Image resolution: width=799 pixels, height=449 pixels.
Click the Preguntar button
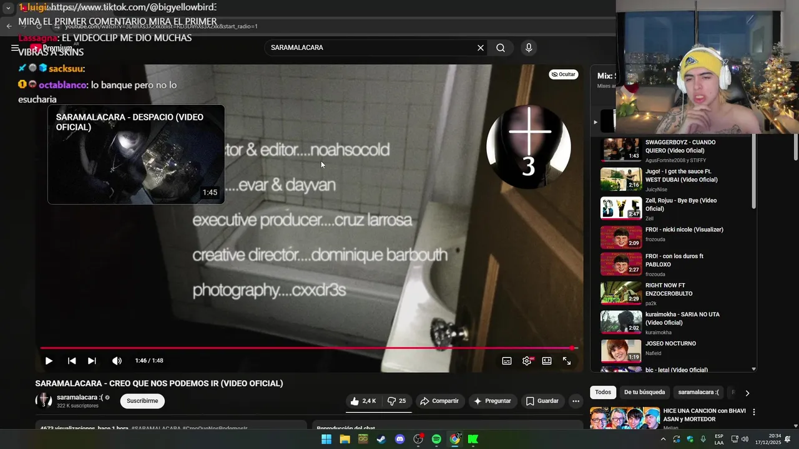[493, 401]
